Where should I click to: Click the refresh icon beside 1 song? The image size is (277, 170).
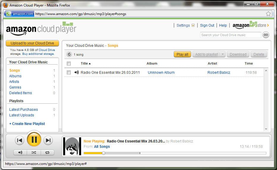pyautogui.click(x=69, y=54)
